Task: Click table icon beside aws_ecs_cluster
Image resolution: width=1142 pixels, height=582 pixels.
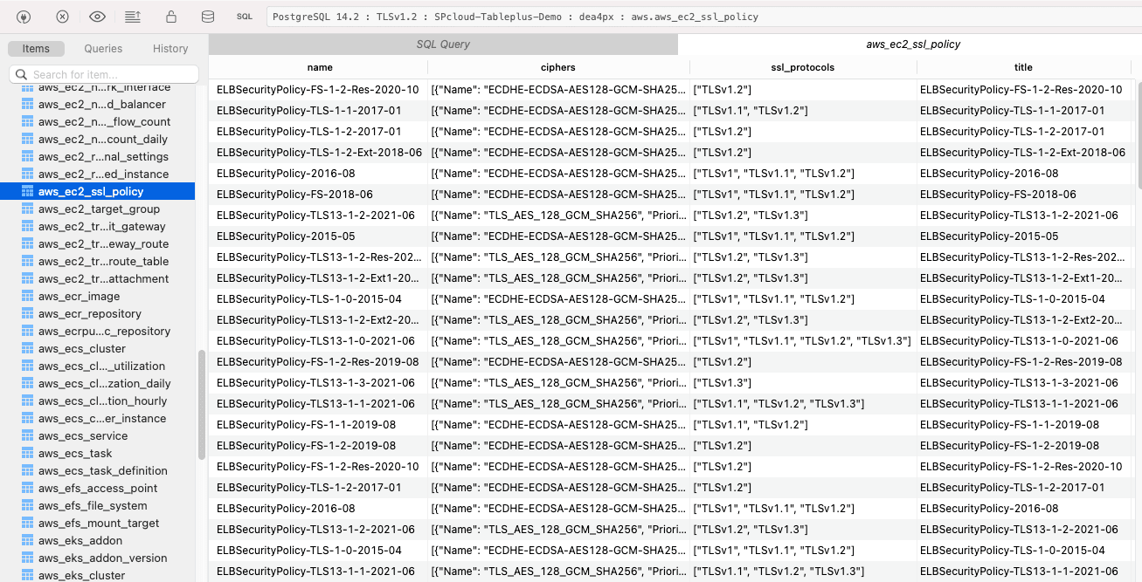Action: [x=27, y=349]
